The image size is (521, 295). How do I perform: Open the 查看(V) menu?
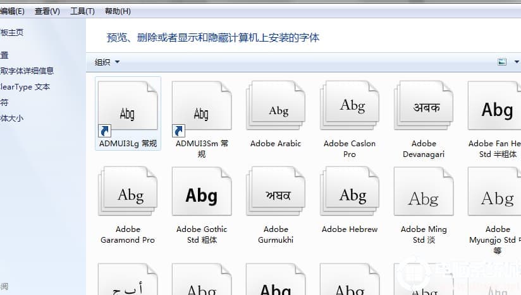(x=47, y=11)
